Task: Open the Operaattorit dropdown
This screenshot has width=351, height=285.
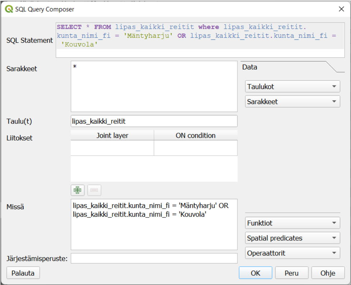Action: click(x=293, y=253)
